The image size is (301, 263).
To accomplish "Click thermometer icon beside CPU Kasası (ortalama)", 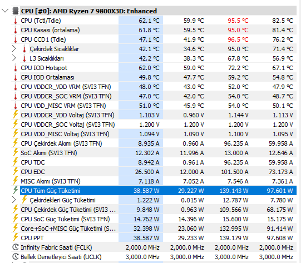I will [x=16, y=30].
